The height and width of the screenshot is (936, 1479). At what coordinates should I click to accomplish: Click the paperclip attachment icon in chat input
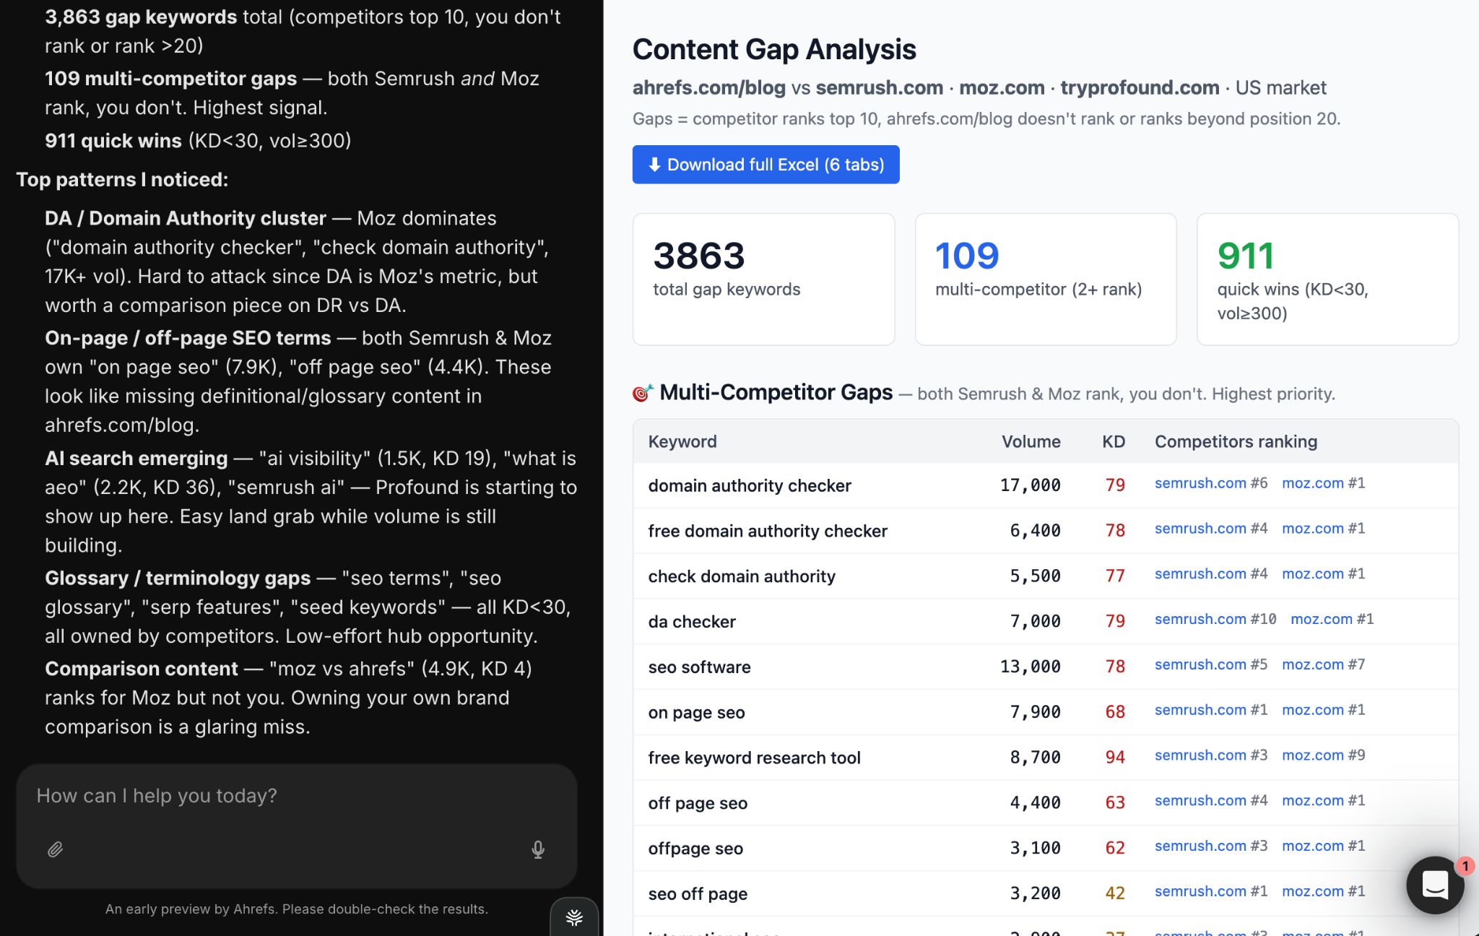54,850
